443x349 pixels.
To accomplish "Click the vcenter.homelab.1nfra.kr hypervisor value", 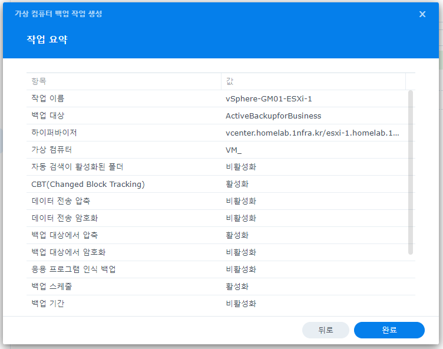I will tap(312, 133).
